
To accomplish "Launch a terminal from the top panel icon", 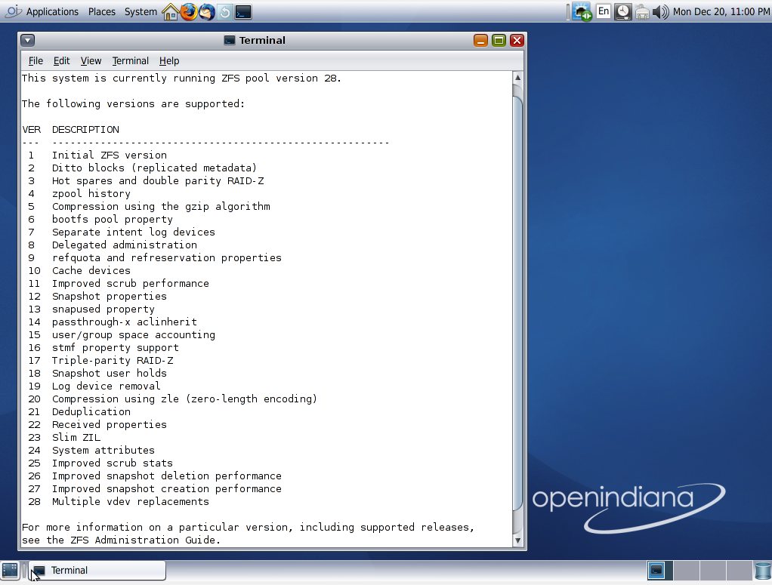I will [x=243, y=12].
